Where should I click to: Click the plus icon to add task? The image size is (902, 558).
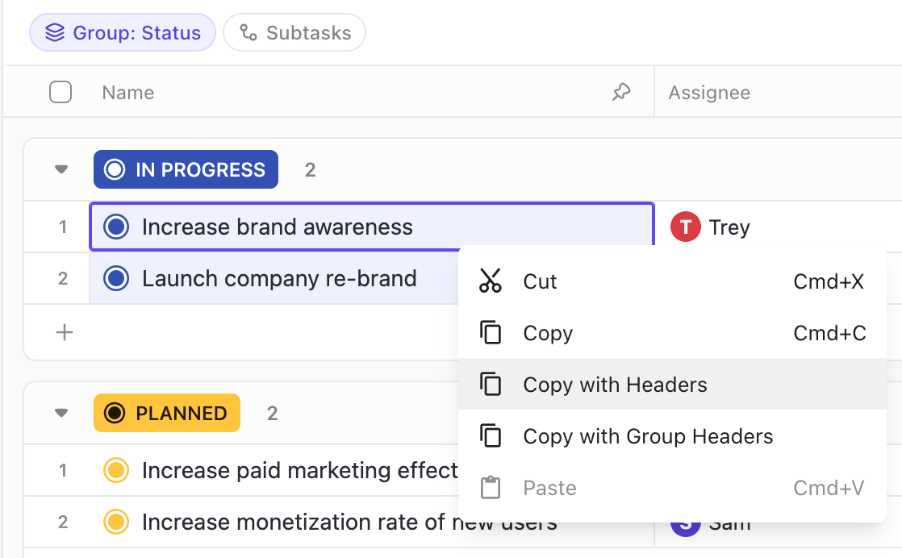65,332
